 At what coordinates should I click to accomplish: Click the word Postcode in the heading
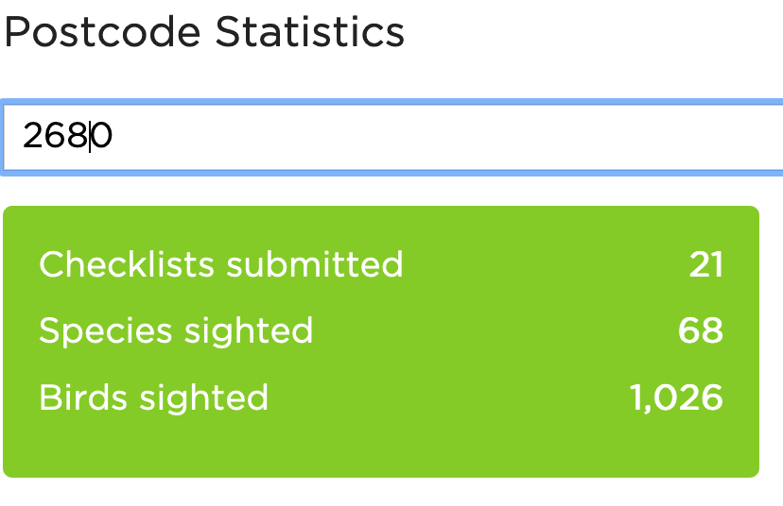pos(103,34)
